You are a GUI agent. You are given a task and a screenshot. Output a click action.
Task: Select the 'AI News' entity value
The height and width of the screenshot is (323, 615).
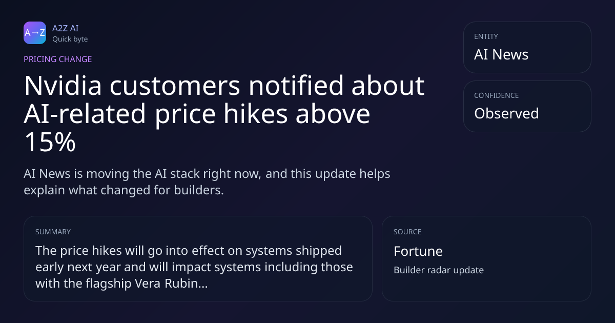(501, 55)
